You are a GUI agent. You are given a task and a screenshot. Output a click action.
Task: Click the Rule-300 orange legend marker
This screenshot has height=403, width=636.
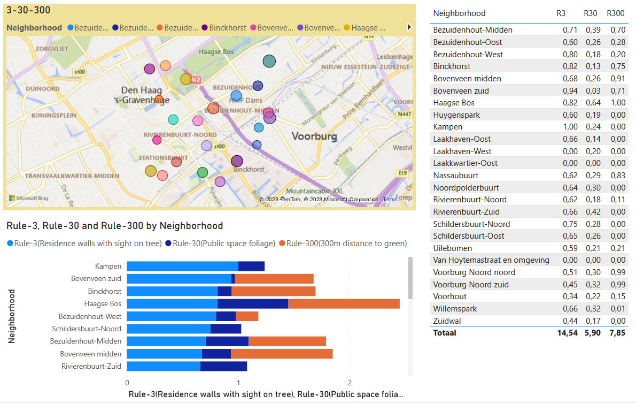click(x=281, y=244)
